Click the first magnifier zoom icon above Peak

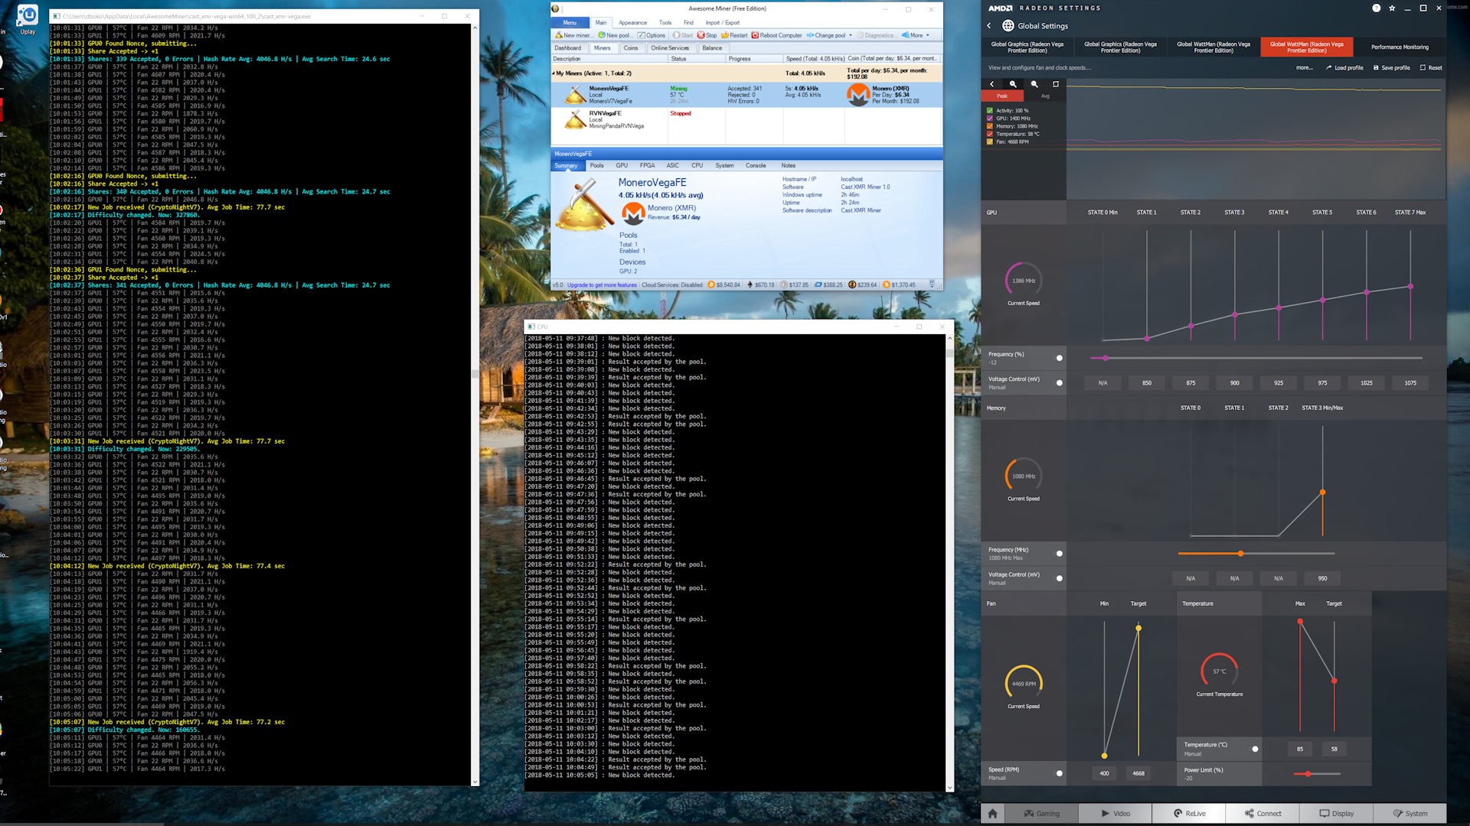[x=1013, y=84]
